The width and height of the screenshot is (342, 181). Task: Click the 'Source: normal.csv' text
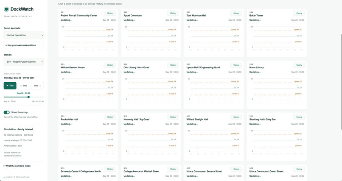click(12, 153)
